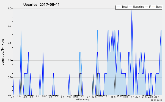The width and height of the screenshot is (165, 102).
Task: Click the y-axis value 1.6
Action: click(x=9, y=60)
